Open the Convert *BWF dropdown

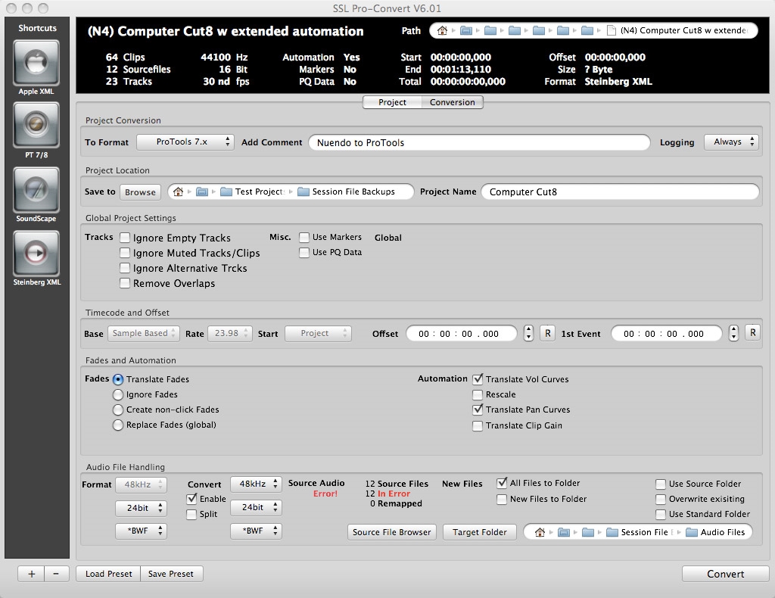256,531
